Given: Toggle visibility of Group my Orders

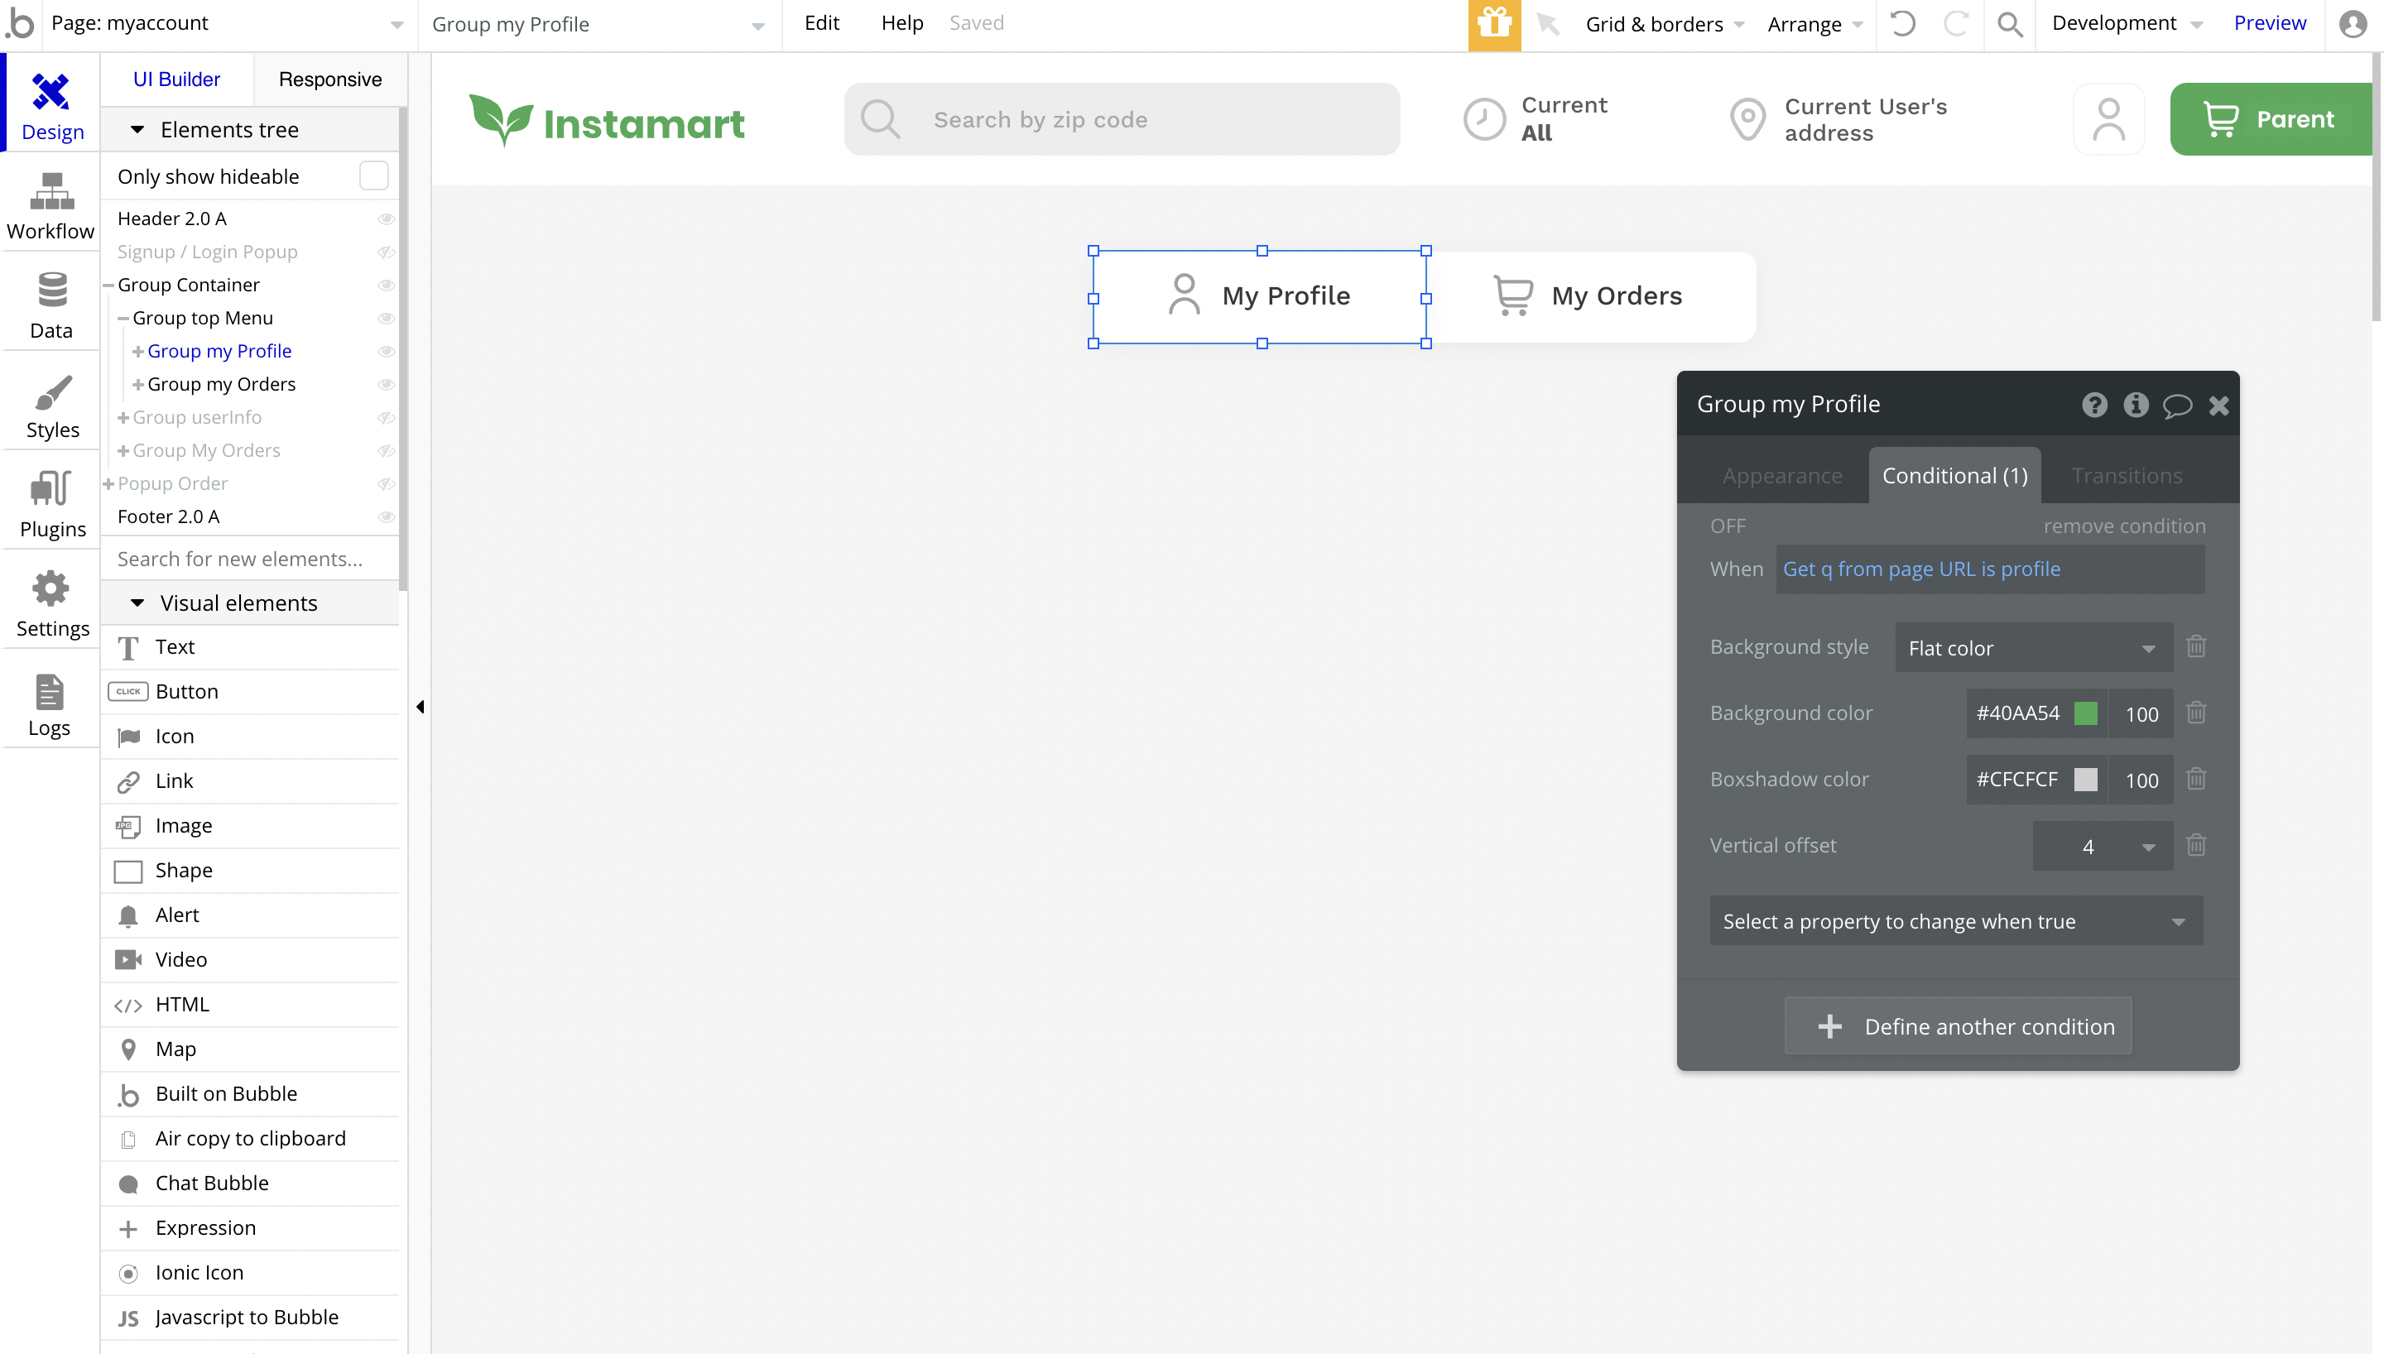Looking at the screenshot, I should 386,385.
